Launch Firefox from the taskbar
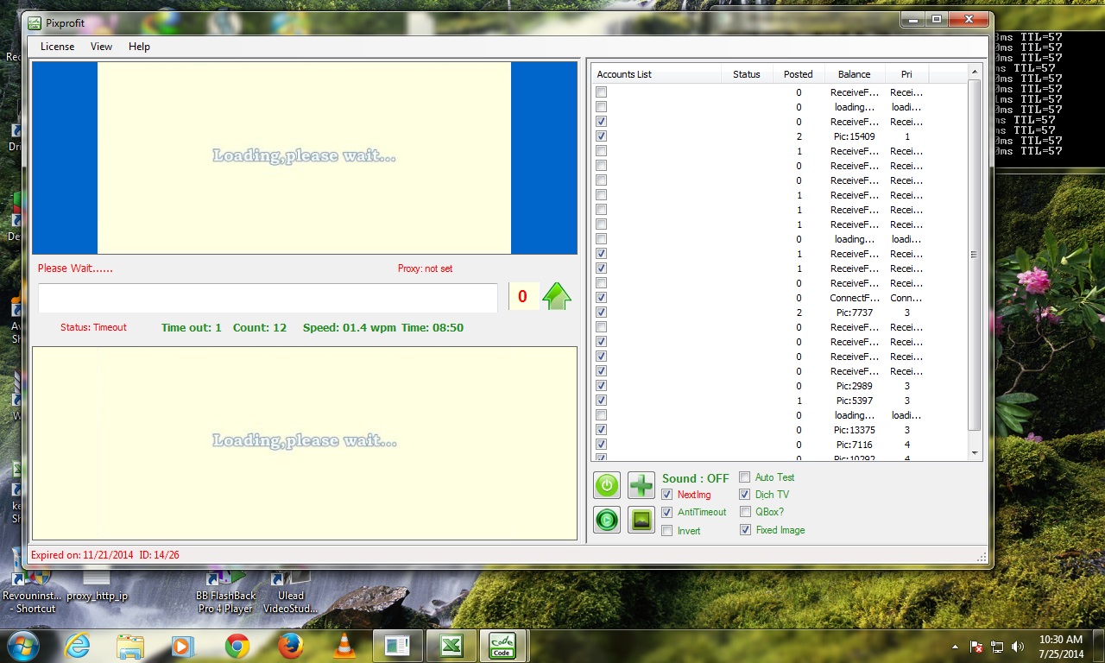 click(x=291, y=646)
